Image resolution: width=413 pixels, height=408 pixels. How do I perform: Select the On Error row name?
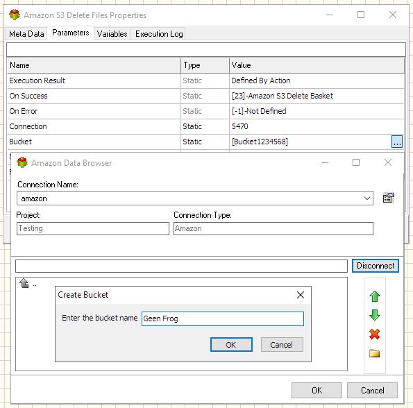click(x=24, y=111)
